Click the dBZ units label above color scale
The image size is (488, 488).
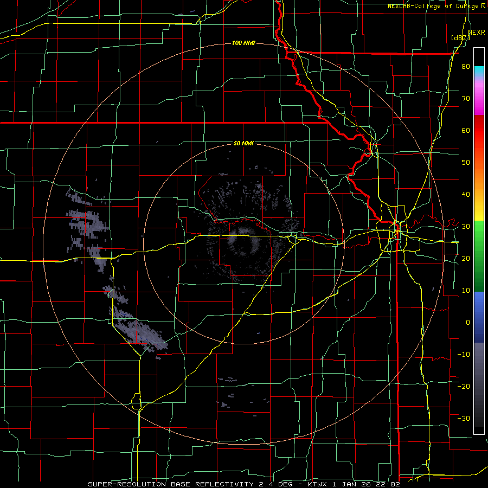pyautogui.click(x=460, y=37)
